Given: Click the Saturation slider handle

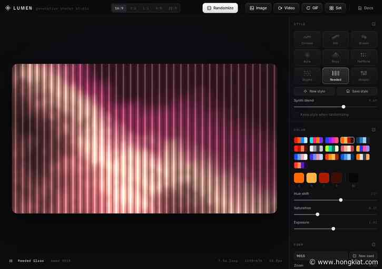Looking at the screenshot, I should coord(317,214).
